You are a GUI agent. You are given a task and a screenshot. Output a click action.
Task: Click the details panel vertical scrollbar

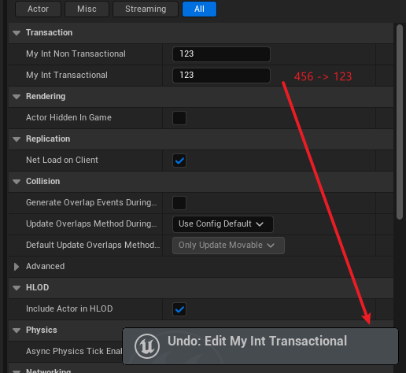(x=400, y=122)
